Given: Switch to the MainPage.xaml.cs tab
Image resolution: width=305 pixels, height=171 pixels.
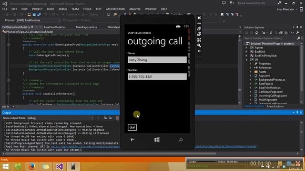Looking at the screenshot, I should pos(86,27).
